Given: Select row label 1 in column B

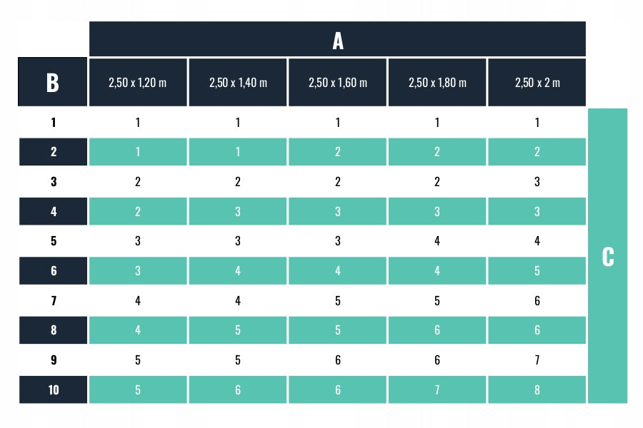Looking at the screenshot, I should (53, 122).
